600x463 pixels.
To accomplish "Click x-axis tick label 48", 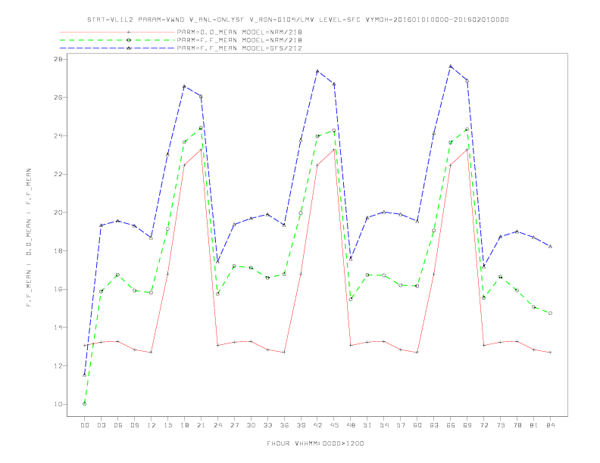I will tap(351, 425).
